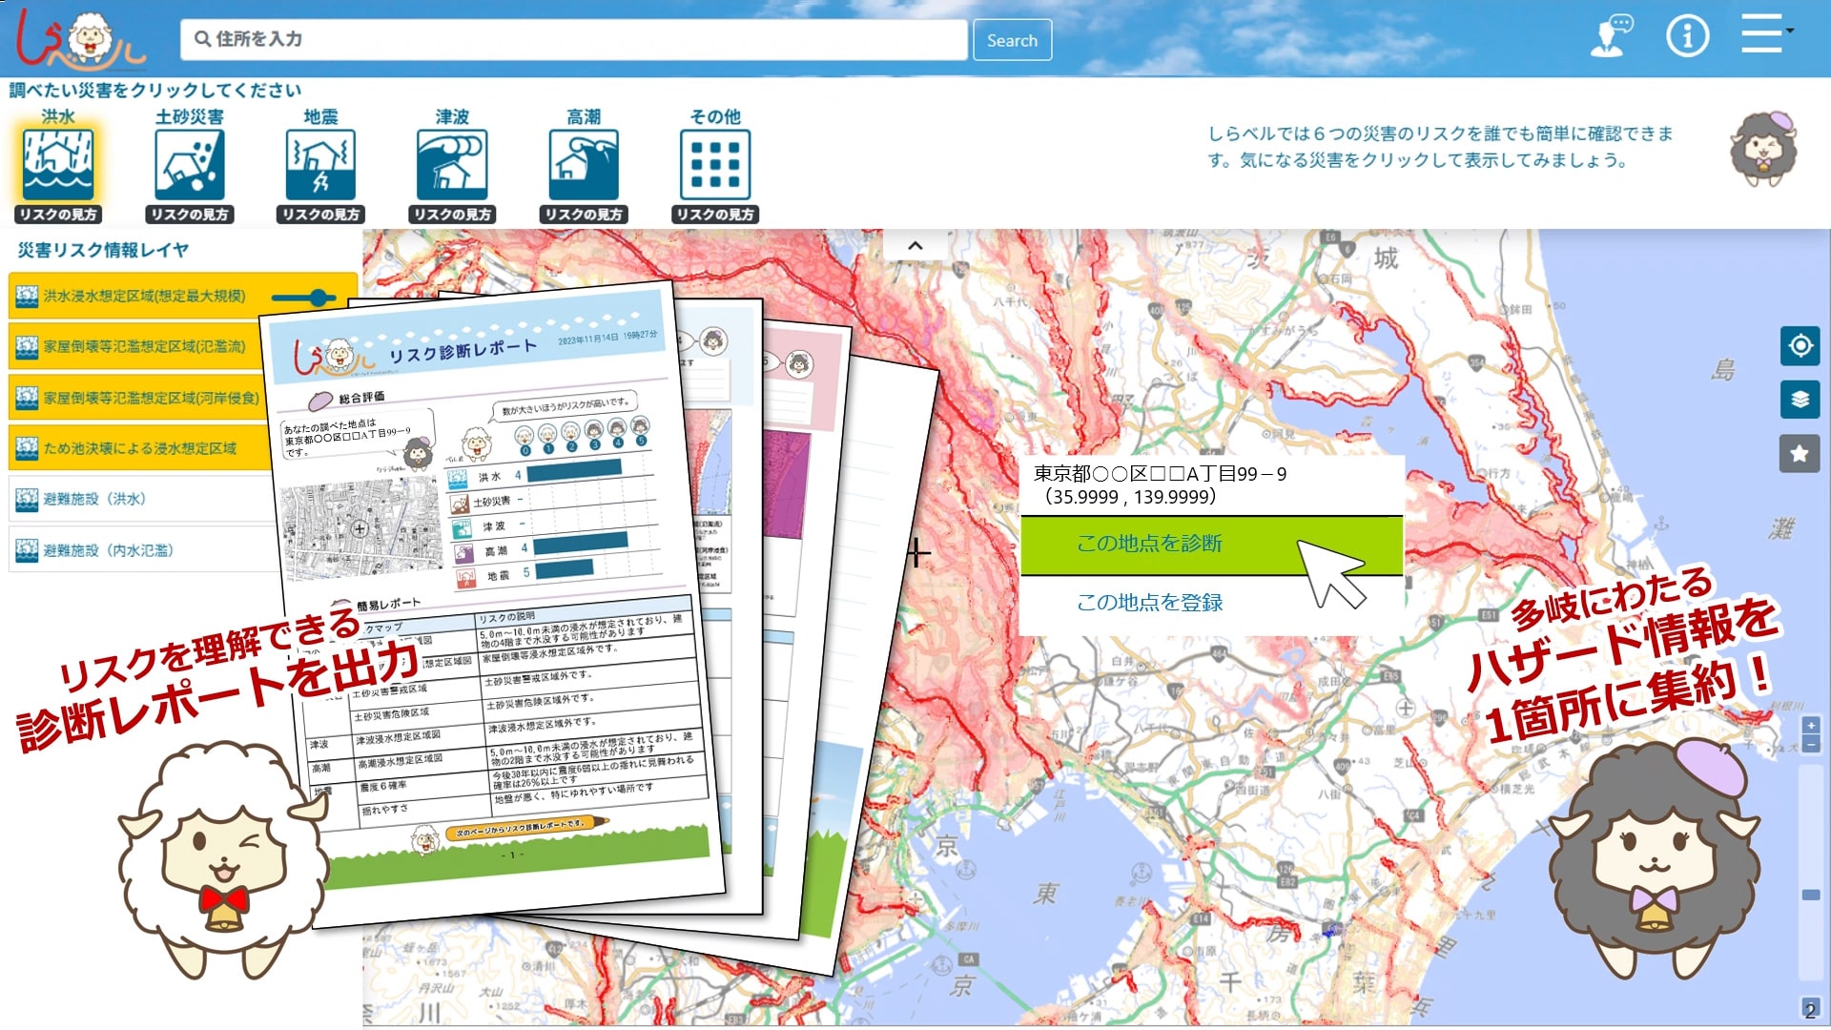Select the 津波 tsunami disaster icon
The width and height of the screenshot is (1831, 1030).
[x=452, y=165]
